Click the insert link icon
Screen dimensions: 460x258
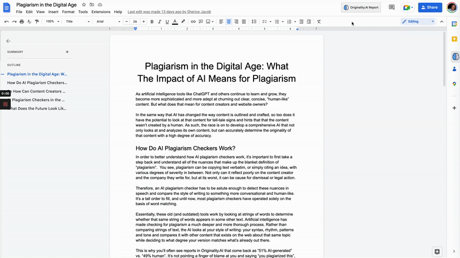(x=193, y=21)
